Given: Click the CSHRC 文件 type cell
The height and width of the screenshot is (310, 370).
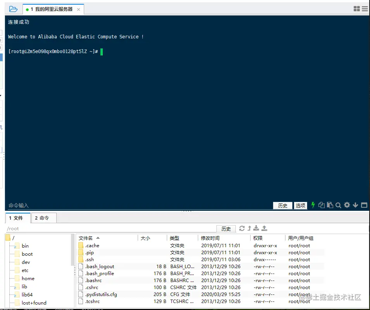Looking at the screenshot, I should 183,288.
